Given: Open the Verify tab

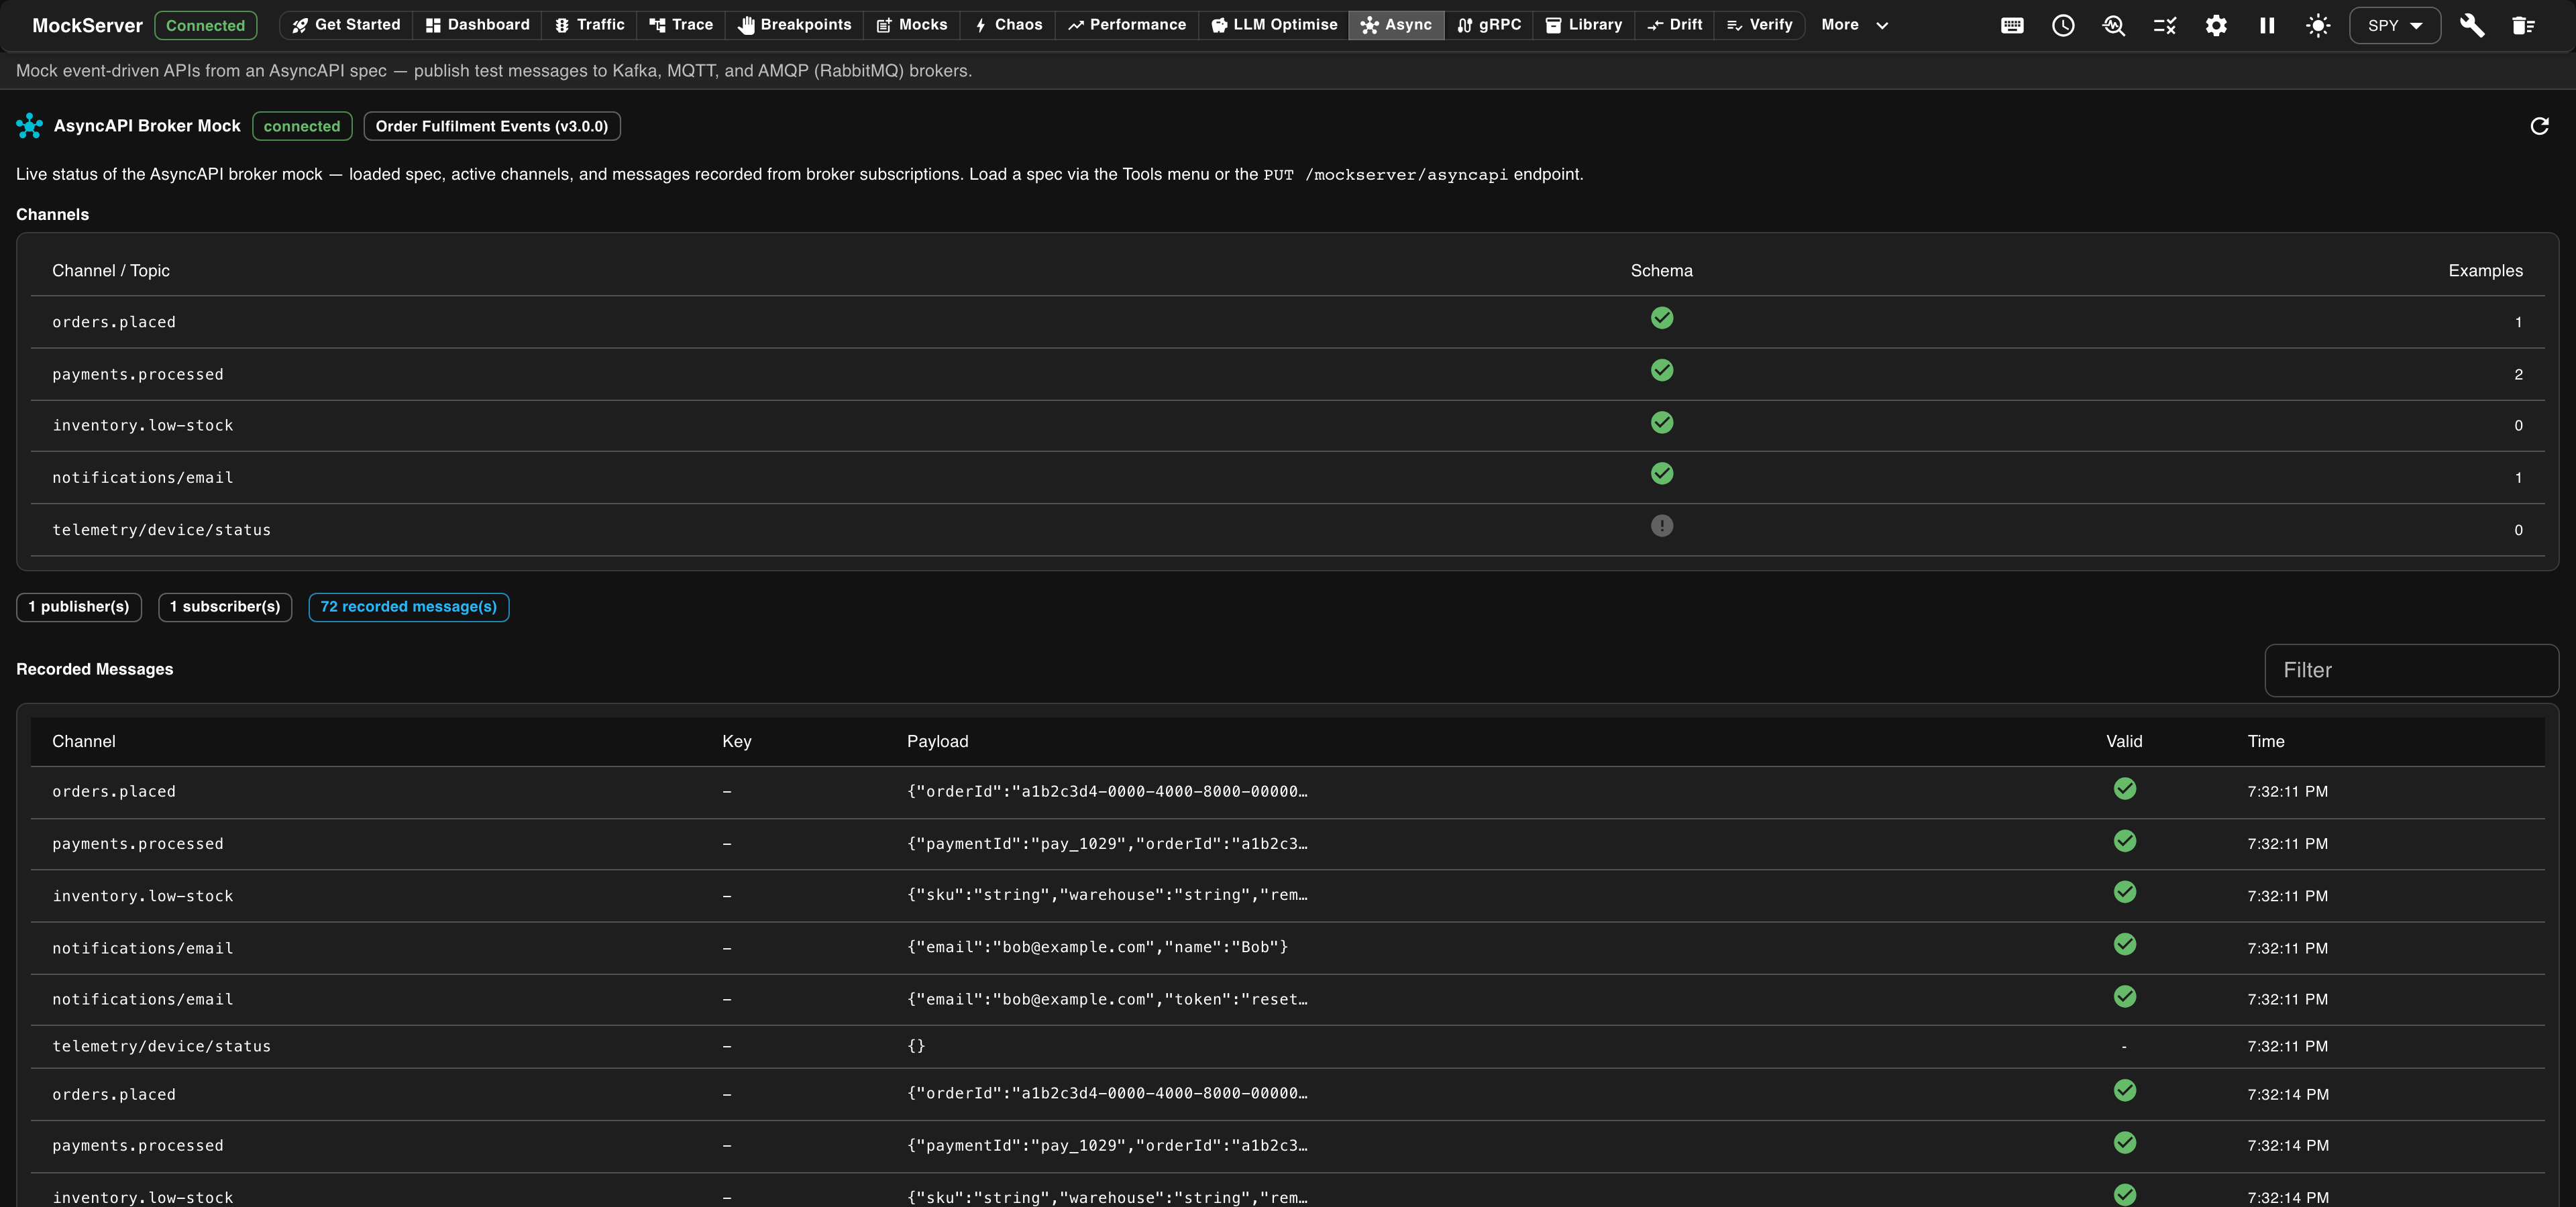Looking at the screenshot, I should coord(1759,25).
